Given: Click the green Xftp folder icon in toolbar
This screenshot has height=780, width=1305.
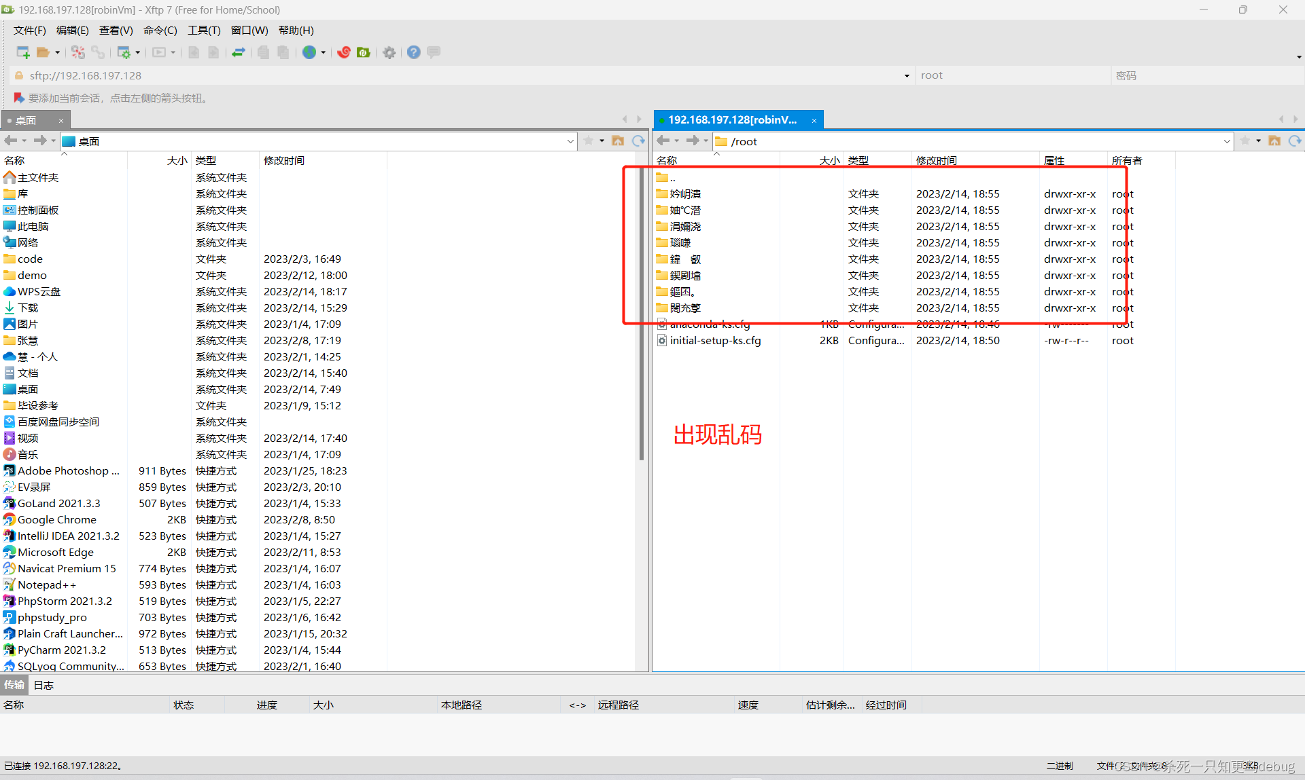Looking at the screenshot, I should click(364, 52).
